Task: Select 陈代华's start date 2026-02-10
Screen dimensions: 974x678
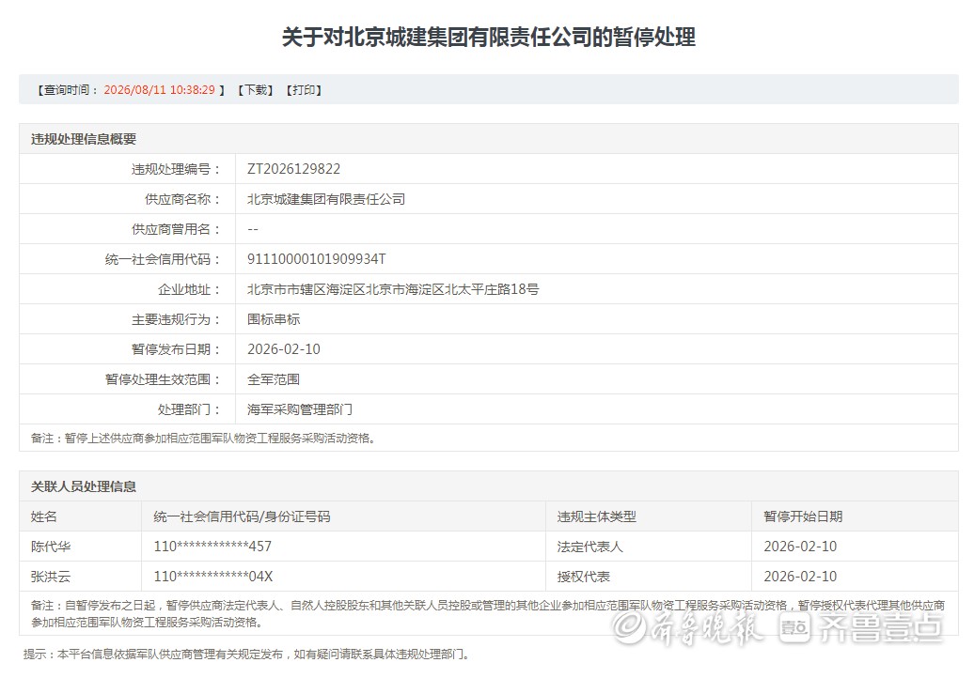Action: point(800,547)
